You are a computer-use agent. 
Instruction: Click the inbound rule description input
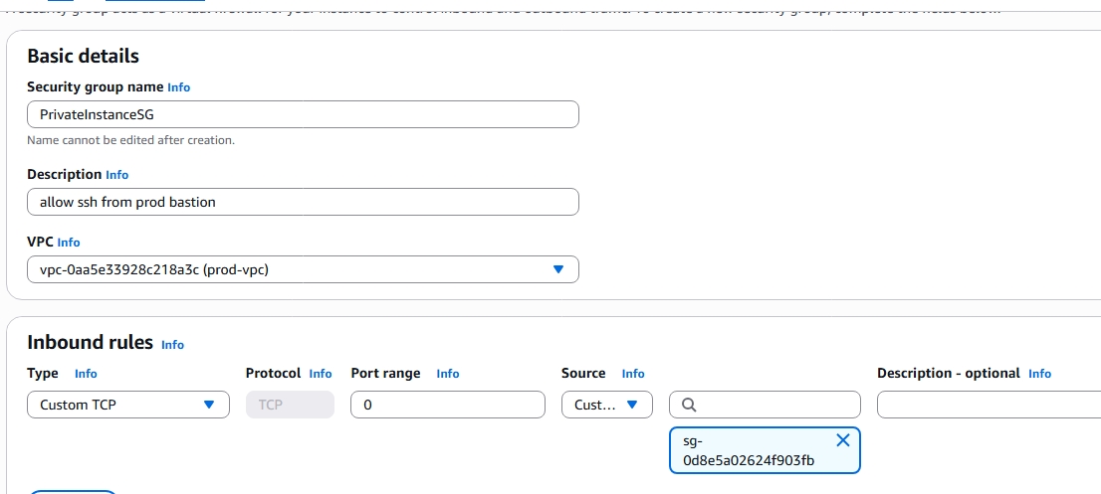click(986, 405)
